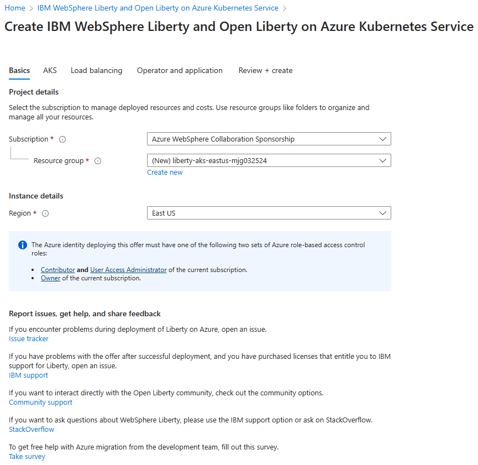Go to Operator and application tab
478x465 pixels.
click(180, 71)
